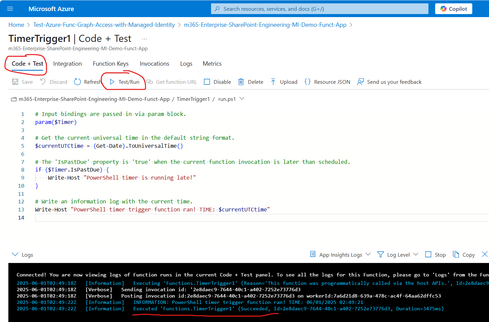Click Send us your feedback icon
Image resolution: width=489 pixels, height=322 pixels.
pos(360,82)
